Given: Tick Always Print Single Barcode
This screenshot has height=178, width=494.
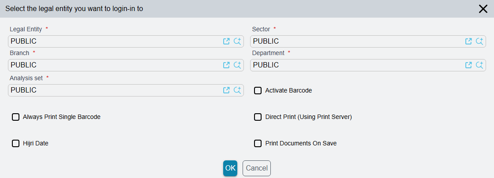Looking at the screenshot, I should 15,117.
